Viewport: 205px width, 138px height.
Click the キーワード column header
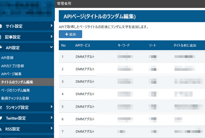click(x=123, y=45)
